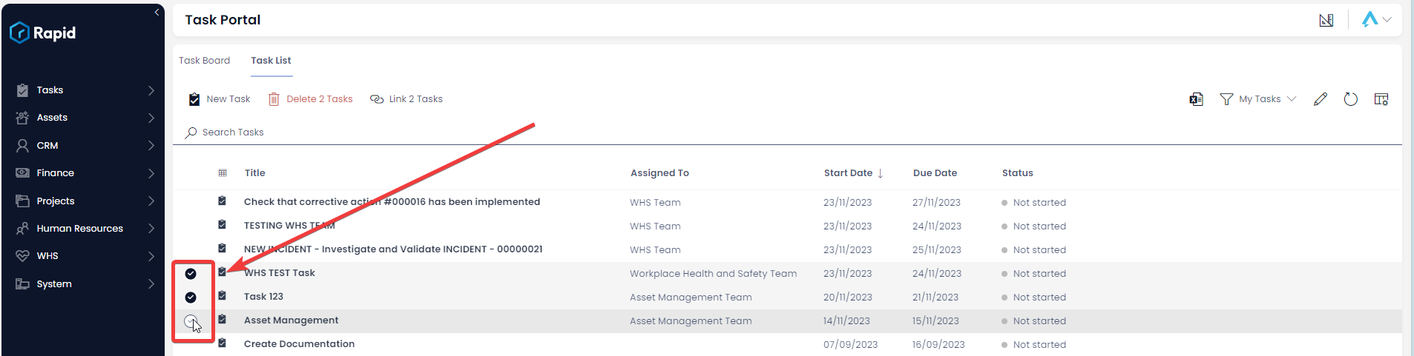Viewport: 1414px width, 356px height.
Task: Click Delete 2 Tasks button
Action: pos(310,99)
